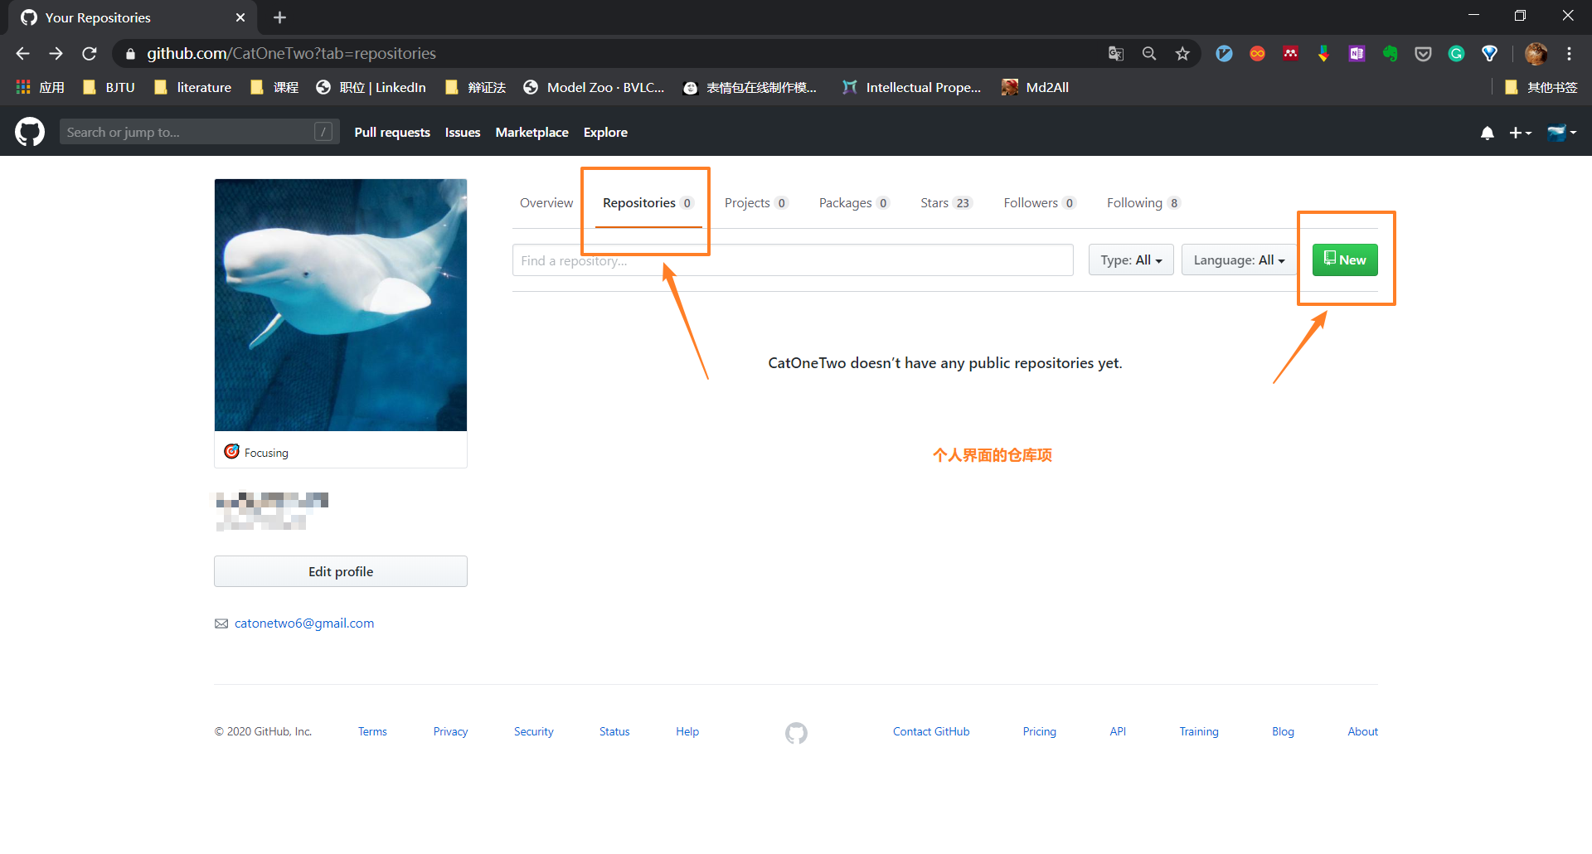Switch to the Packages tab
This screenshot has height=854, width=1592.
coord(853,203)
